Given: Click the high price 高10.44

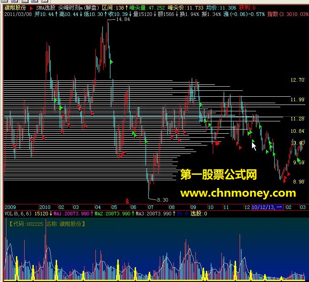Looking at the screenshot, I should [x=69, y=14].
